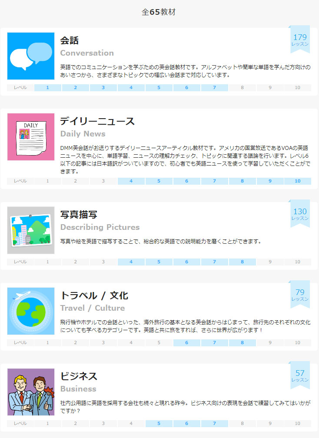Viewport: 319px width, 438px height.
Task: Open the 会話 Conversation title
Action: (70, 40)
